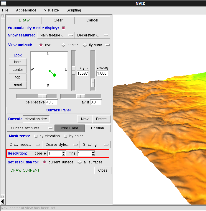Image resolution: width=206 pixels, height=211 pixels.
Task: Click the panel collapse arrow at bottom-left
Action: [3, 201]
